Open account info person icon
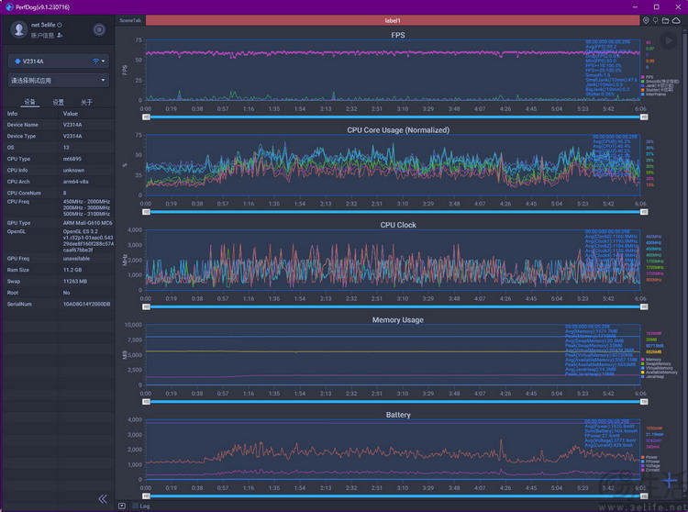 [x=60, y=35]
